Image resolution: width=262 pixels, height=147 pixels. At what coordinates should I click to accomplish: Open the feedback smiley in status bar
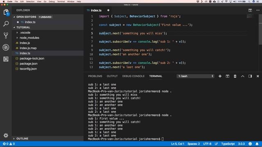pos(250,144)
